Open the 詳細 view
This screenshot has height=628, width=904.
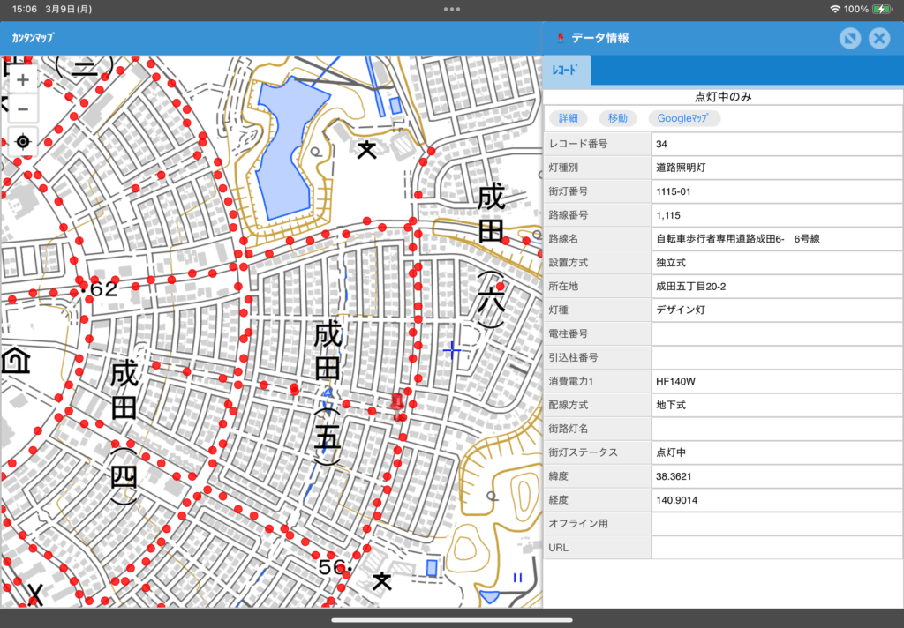pos(568,116)
